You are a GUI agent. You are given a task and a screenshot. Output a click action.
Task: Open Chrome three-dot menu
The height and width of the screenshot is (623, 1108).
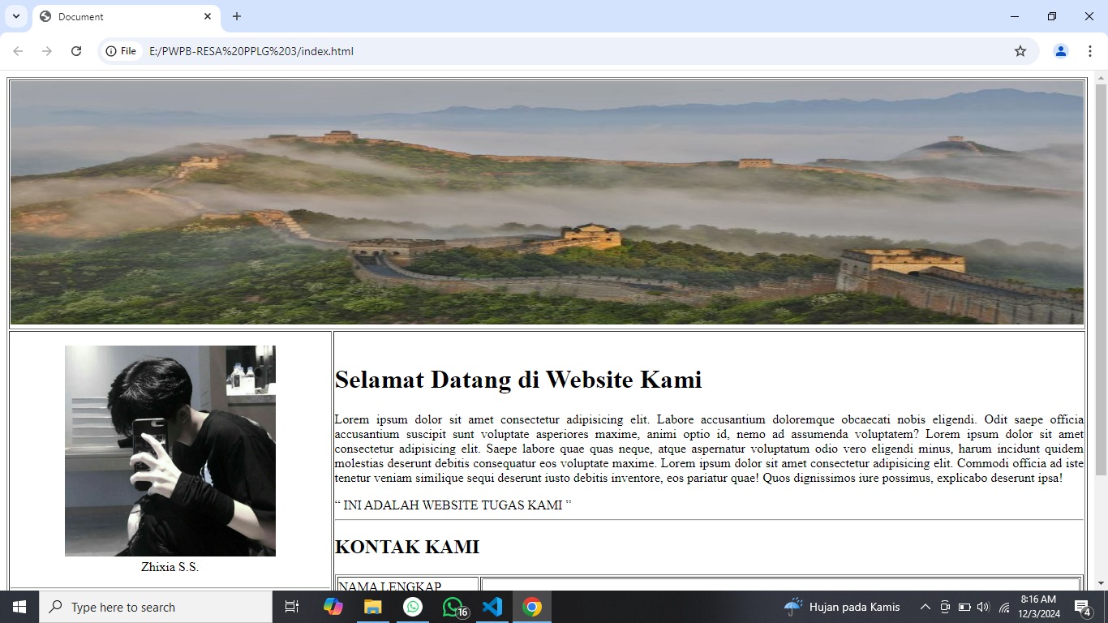(x=1089, y=51)
